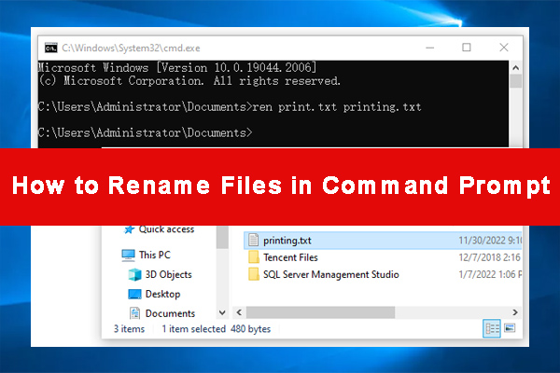The height and width of the screenshot is (373, 560).
Task: Click the navigation pane scrollbar thumb
Action: 222,237
